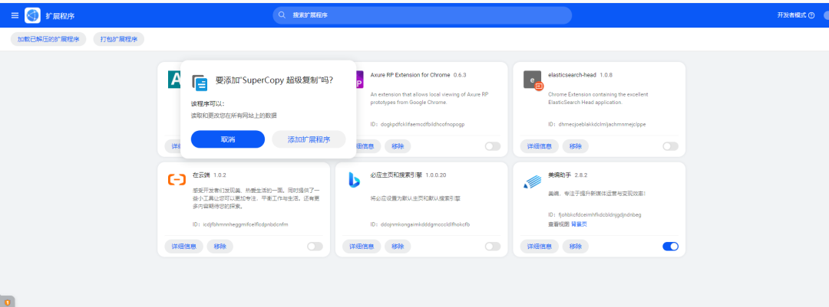Click the help icon beside 开发者模式
The width and height of the screenshot is (829, 307).
811,15
